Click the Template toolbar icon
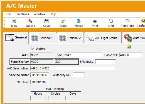Image resolution: width=145 pixels, height=104 pixels. (x=127, y=21)
